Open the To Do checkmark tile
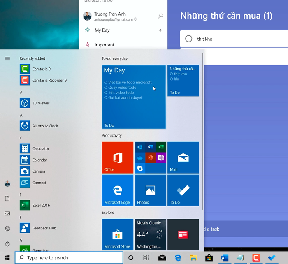Viewport: 288px width, 264px height. pos(183,190)
